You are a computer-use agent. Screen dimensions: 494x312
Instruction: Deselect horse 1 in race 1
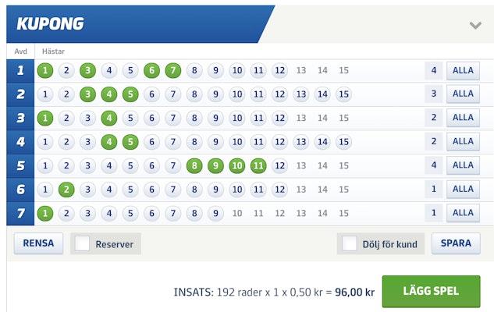(x=45, y=70)
